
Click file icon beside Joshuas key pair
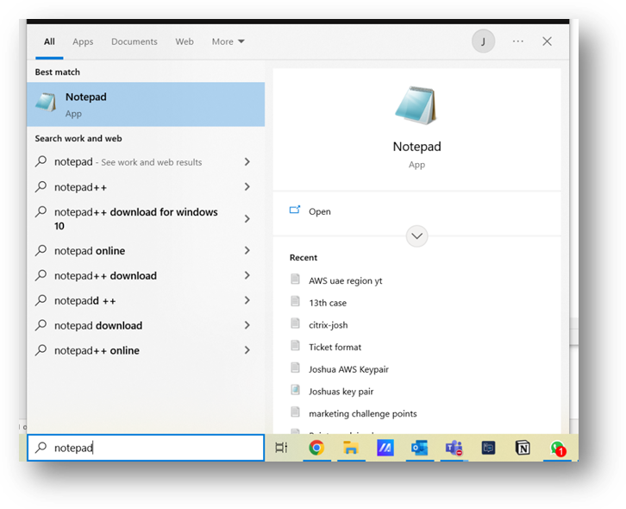coord(295,390)
